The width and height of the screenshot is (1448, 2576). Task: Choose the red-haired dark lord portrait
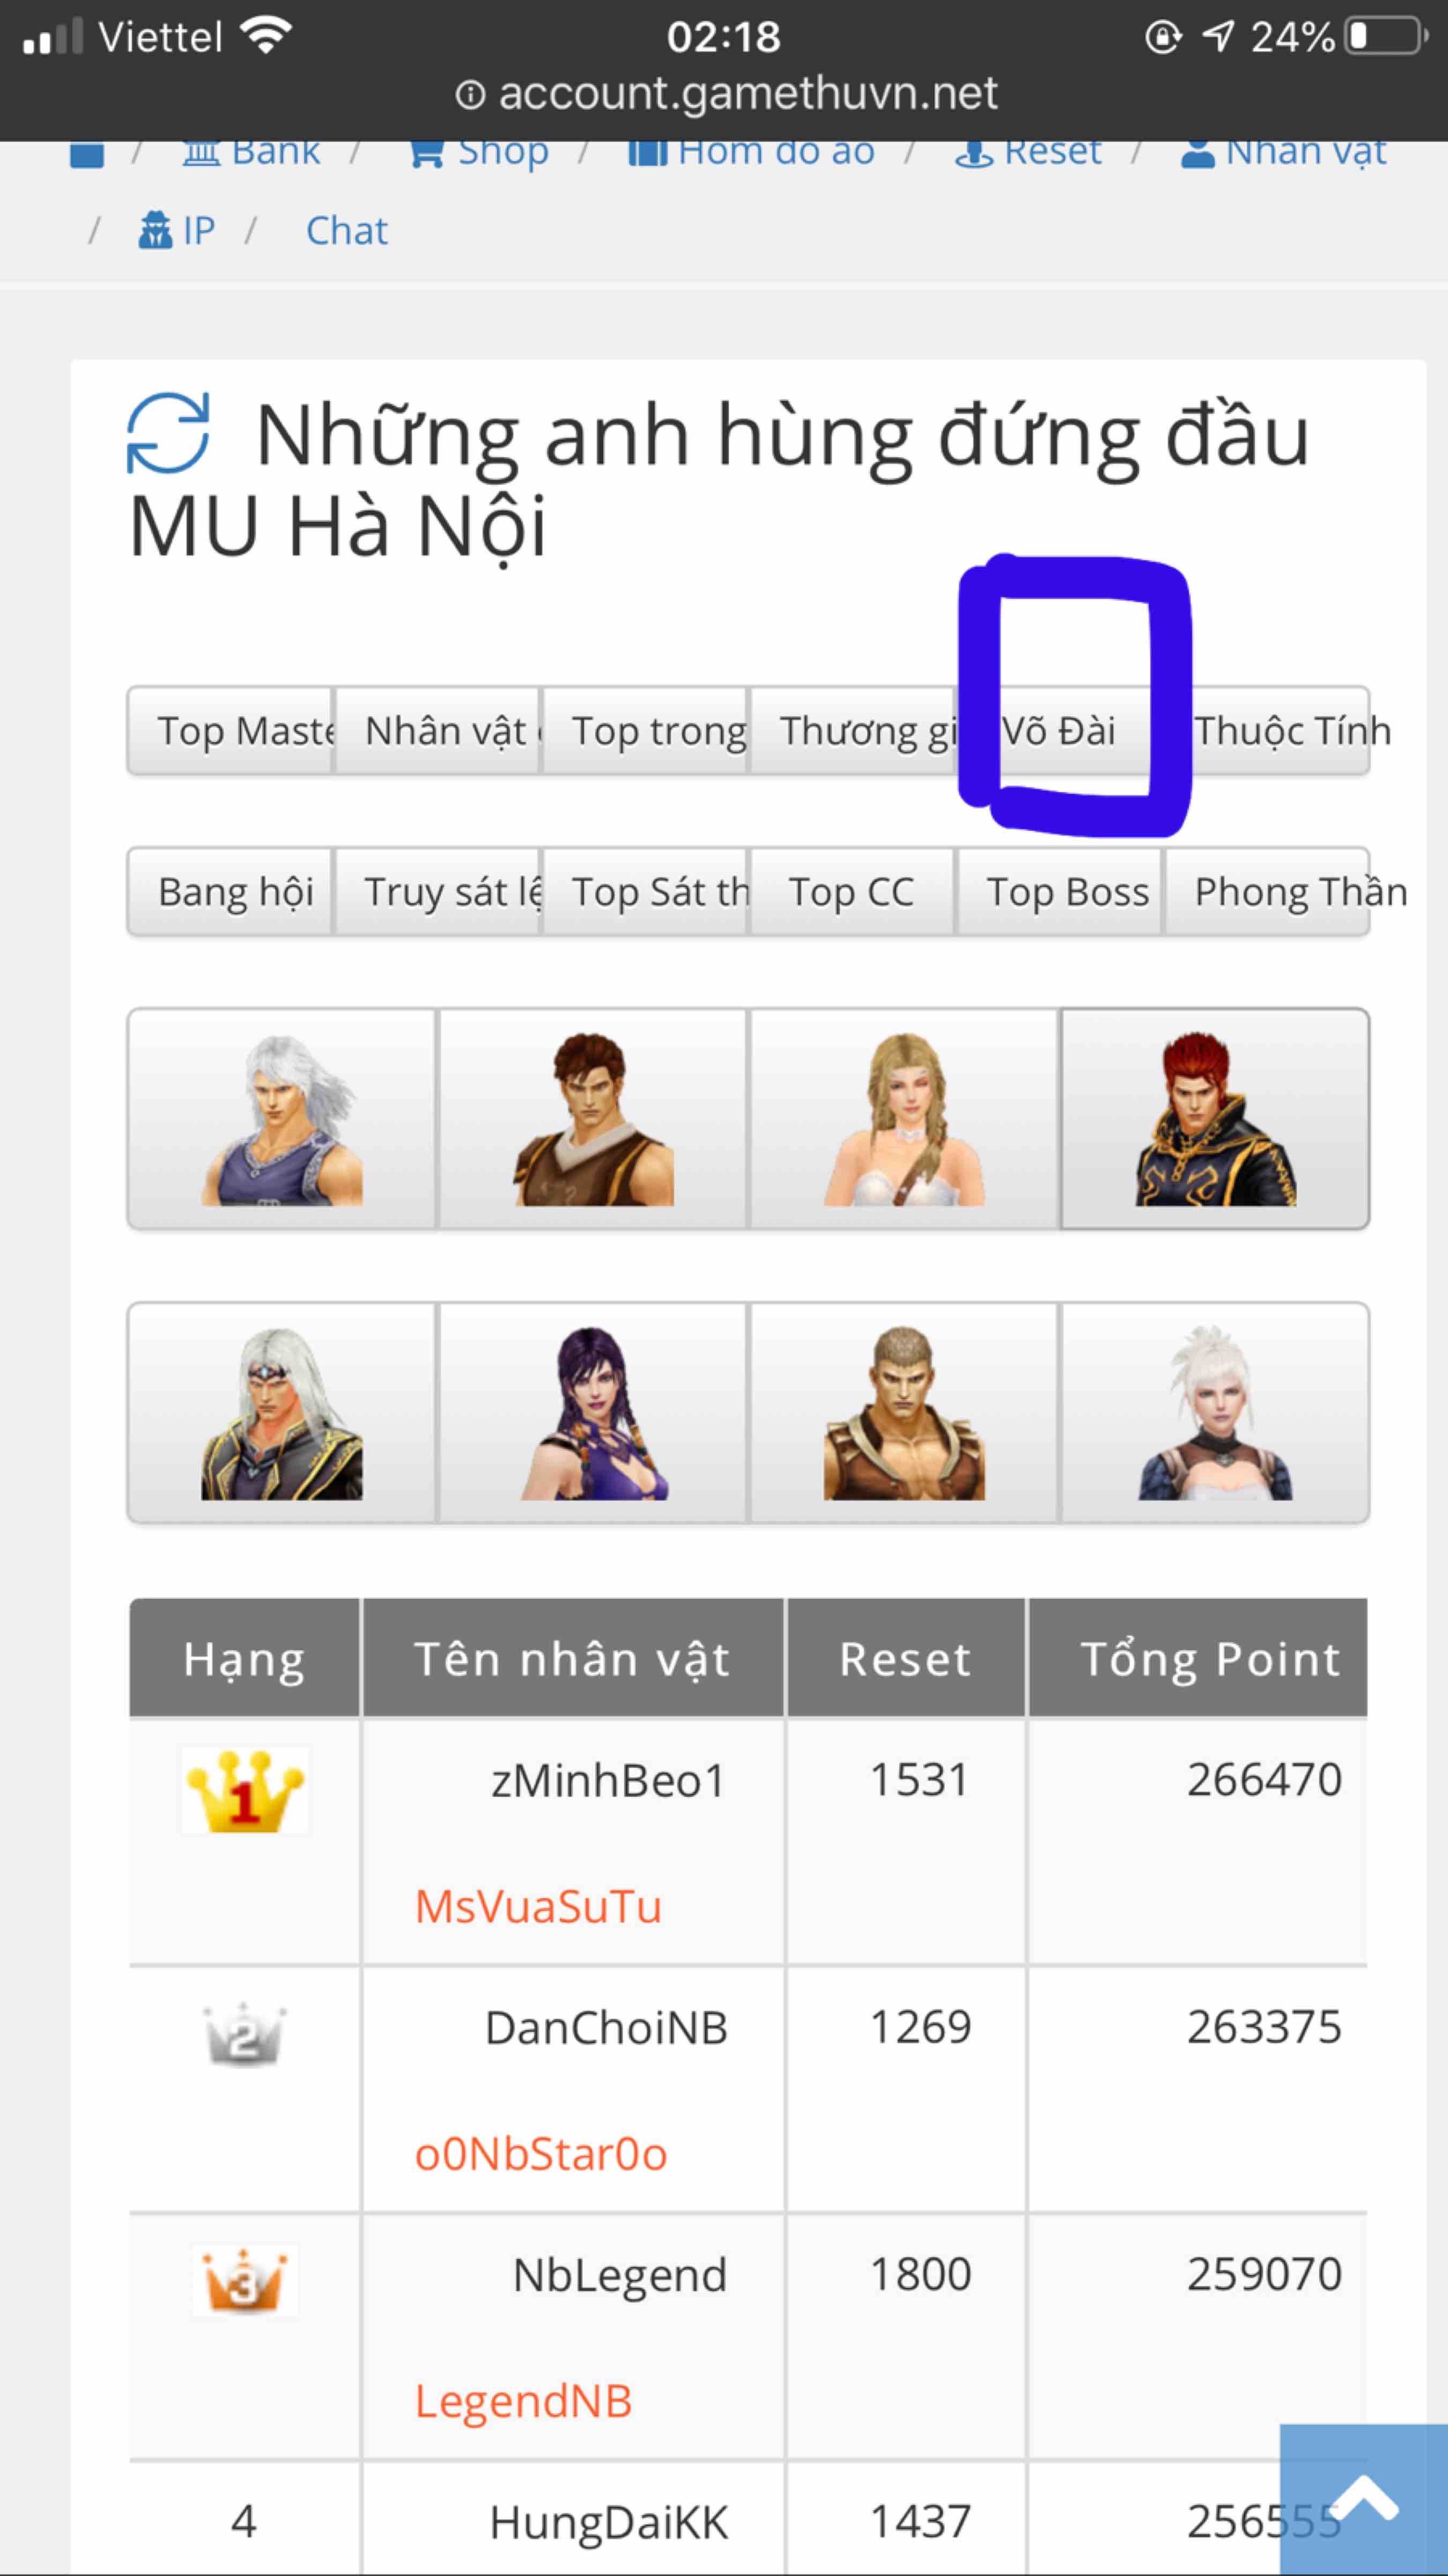point(1214,1119)
